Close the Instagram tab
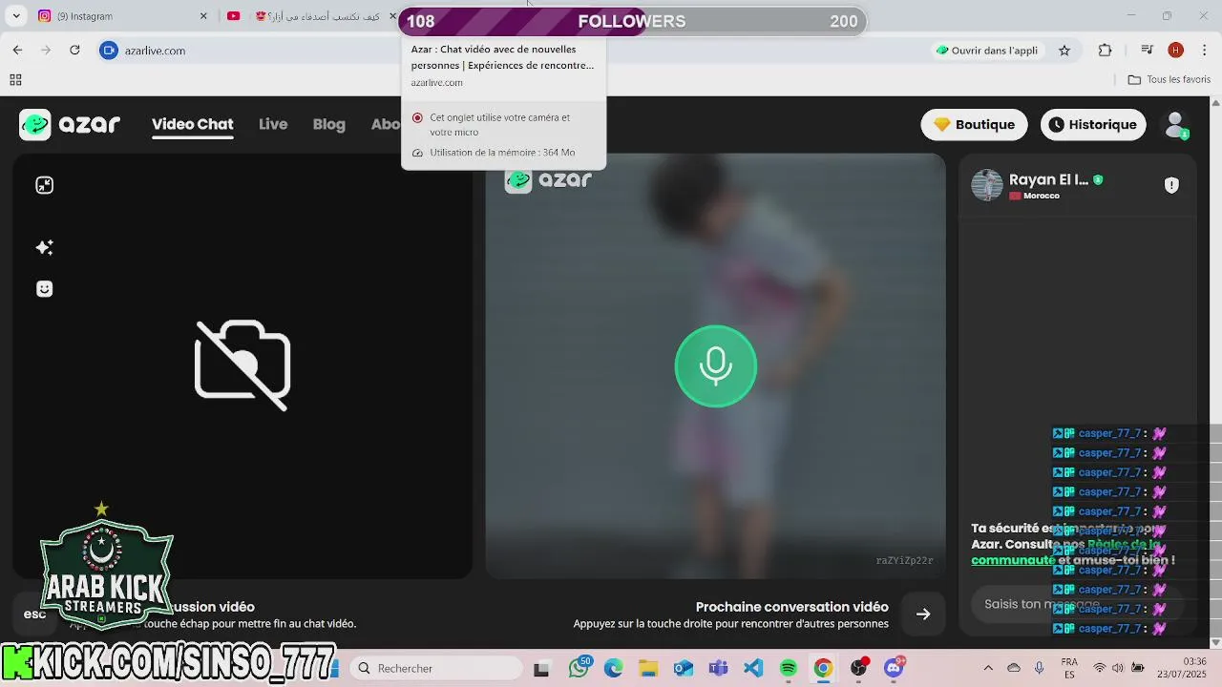This screenshot has height=687, width=1222. 203,16
